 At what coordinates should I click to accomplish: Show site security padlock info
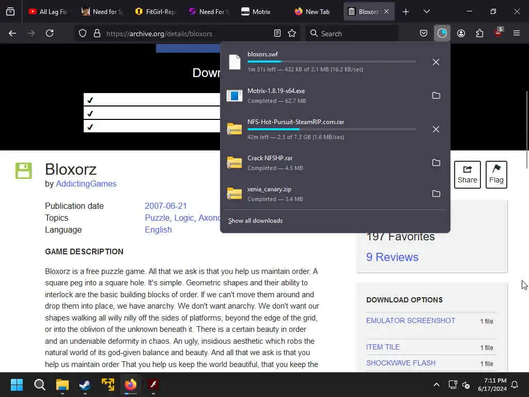[x=97, y=34]
